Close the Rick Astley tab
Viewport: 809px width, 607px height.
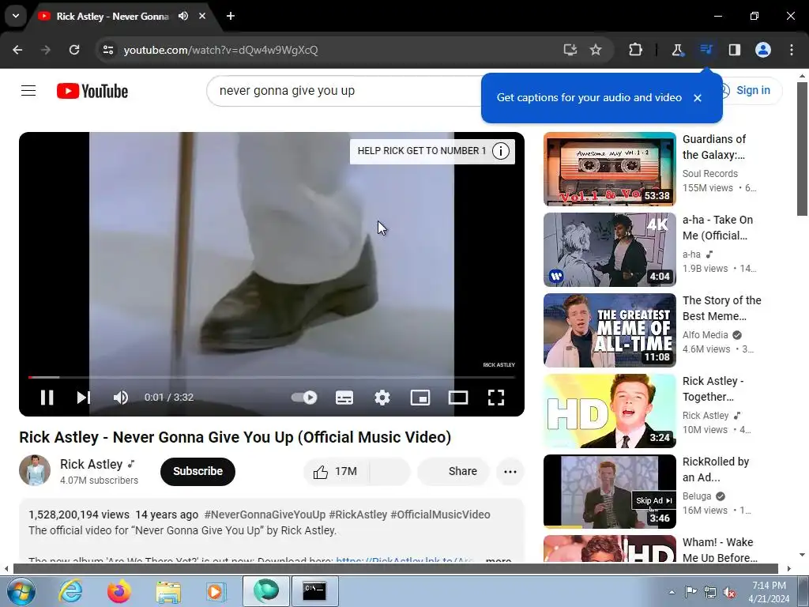[202, 16]
